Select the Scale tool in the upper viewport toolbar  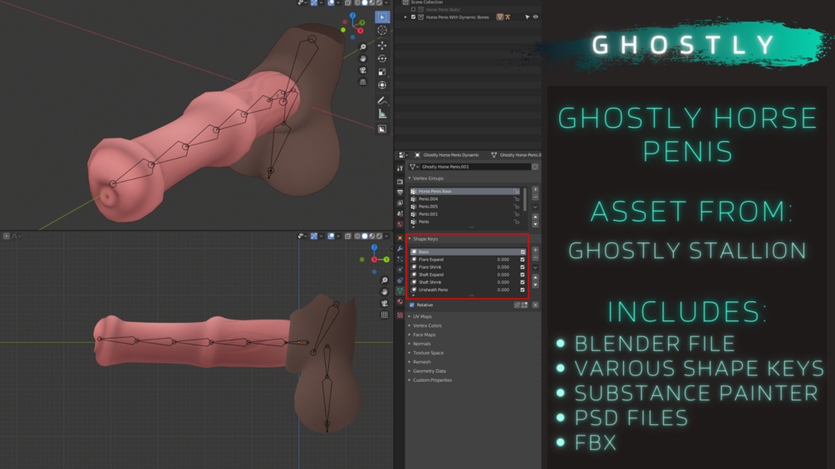382,71
